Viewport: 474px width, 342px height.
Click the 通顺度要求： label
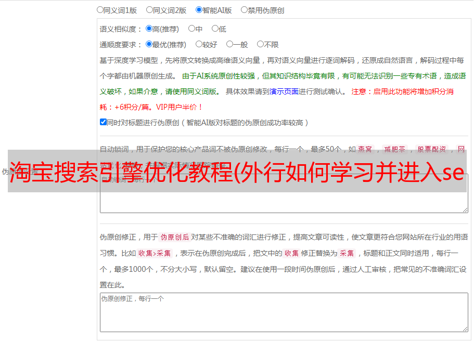point(121,45)
